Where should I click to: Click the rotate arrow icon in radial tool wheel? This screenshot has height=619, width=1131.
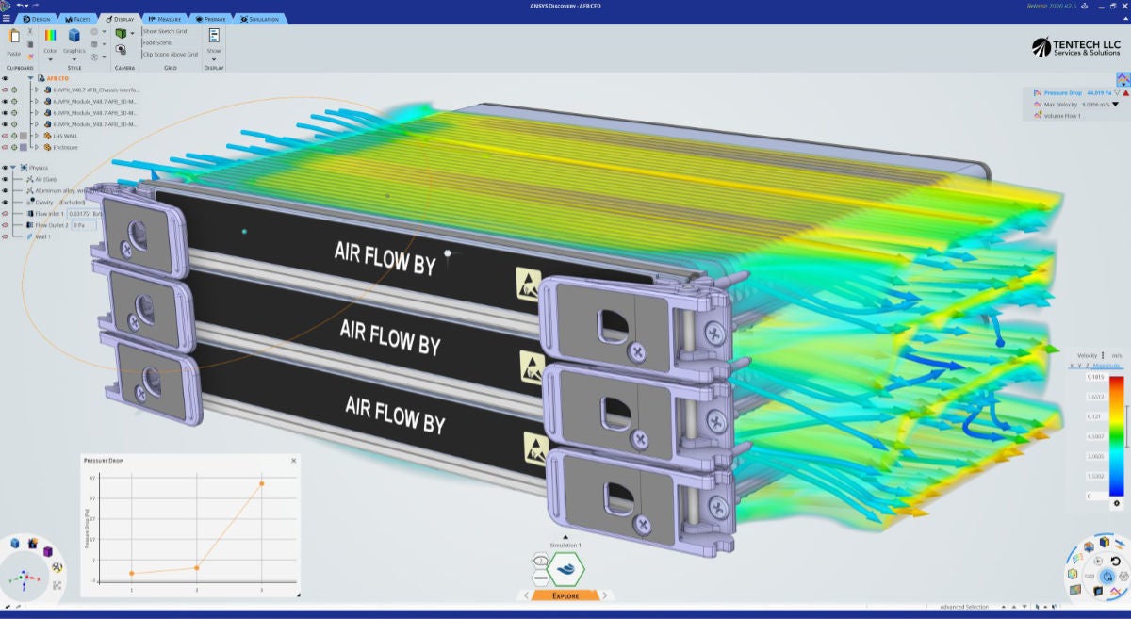point(1115,562)
